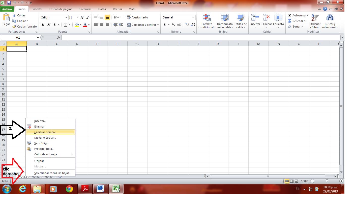Image resolution: width=354 pixels, height=198 pixels.
Task: Select the Hoja2 sheet tab
Action: tap(36, 177)
